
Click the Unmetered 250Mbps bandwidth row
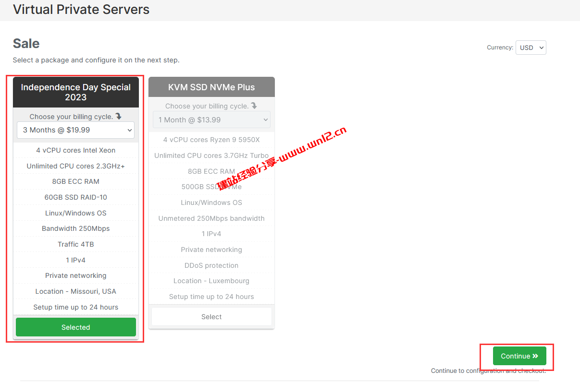pyautogui.click(x=211, y=218)
